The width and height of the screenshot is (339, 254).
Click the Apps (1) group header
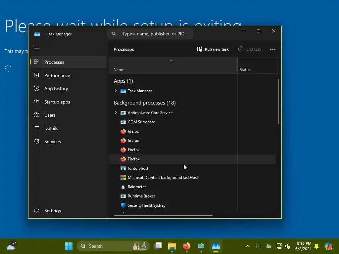point(123,81)
